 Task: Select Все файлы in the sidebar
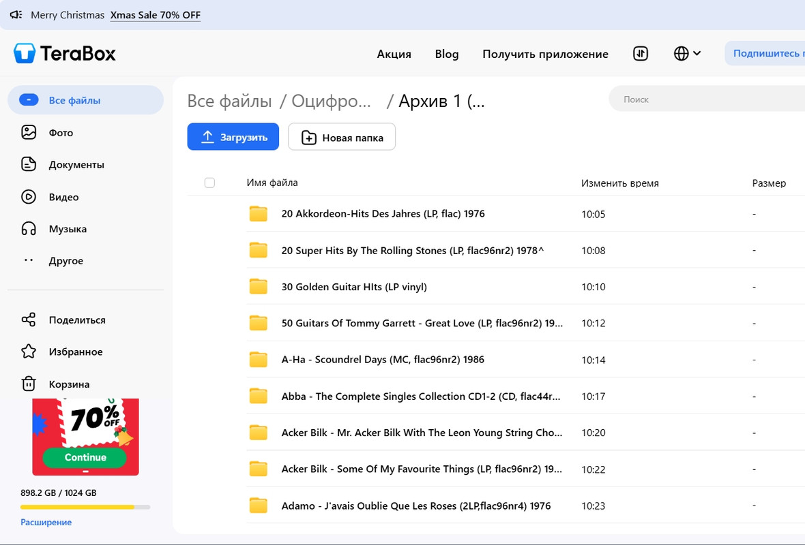[x=86, y=100]
